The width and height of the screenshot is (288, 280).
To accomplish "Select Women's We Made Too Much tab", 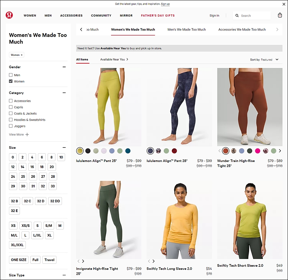I will click(133, 29).
